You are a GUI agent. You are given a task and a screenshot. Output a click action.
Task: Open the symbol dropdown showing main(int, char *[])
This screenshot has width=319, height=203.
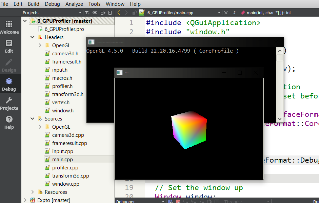point(268,13)
